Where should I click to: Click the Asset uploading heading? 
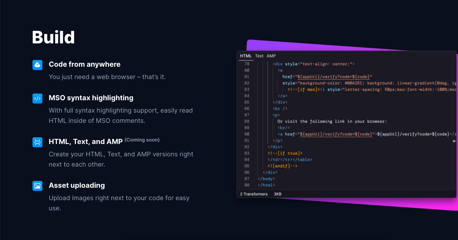point(77,185)
